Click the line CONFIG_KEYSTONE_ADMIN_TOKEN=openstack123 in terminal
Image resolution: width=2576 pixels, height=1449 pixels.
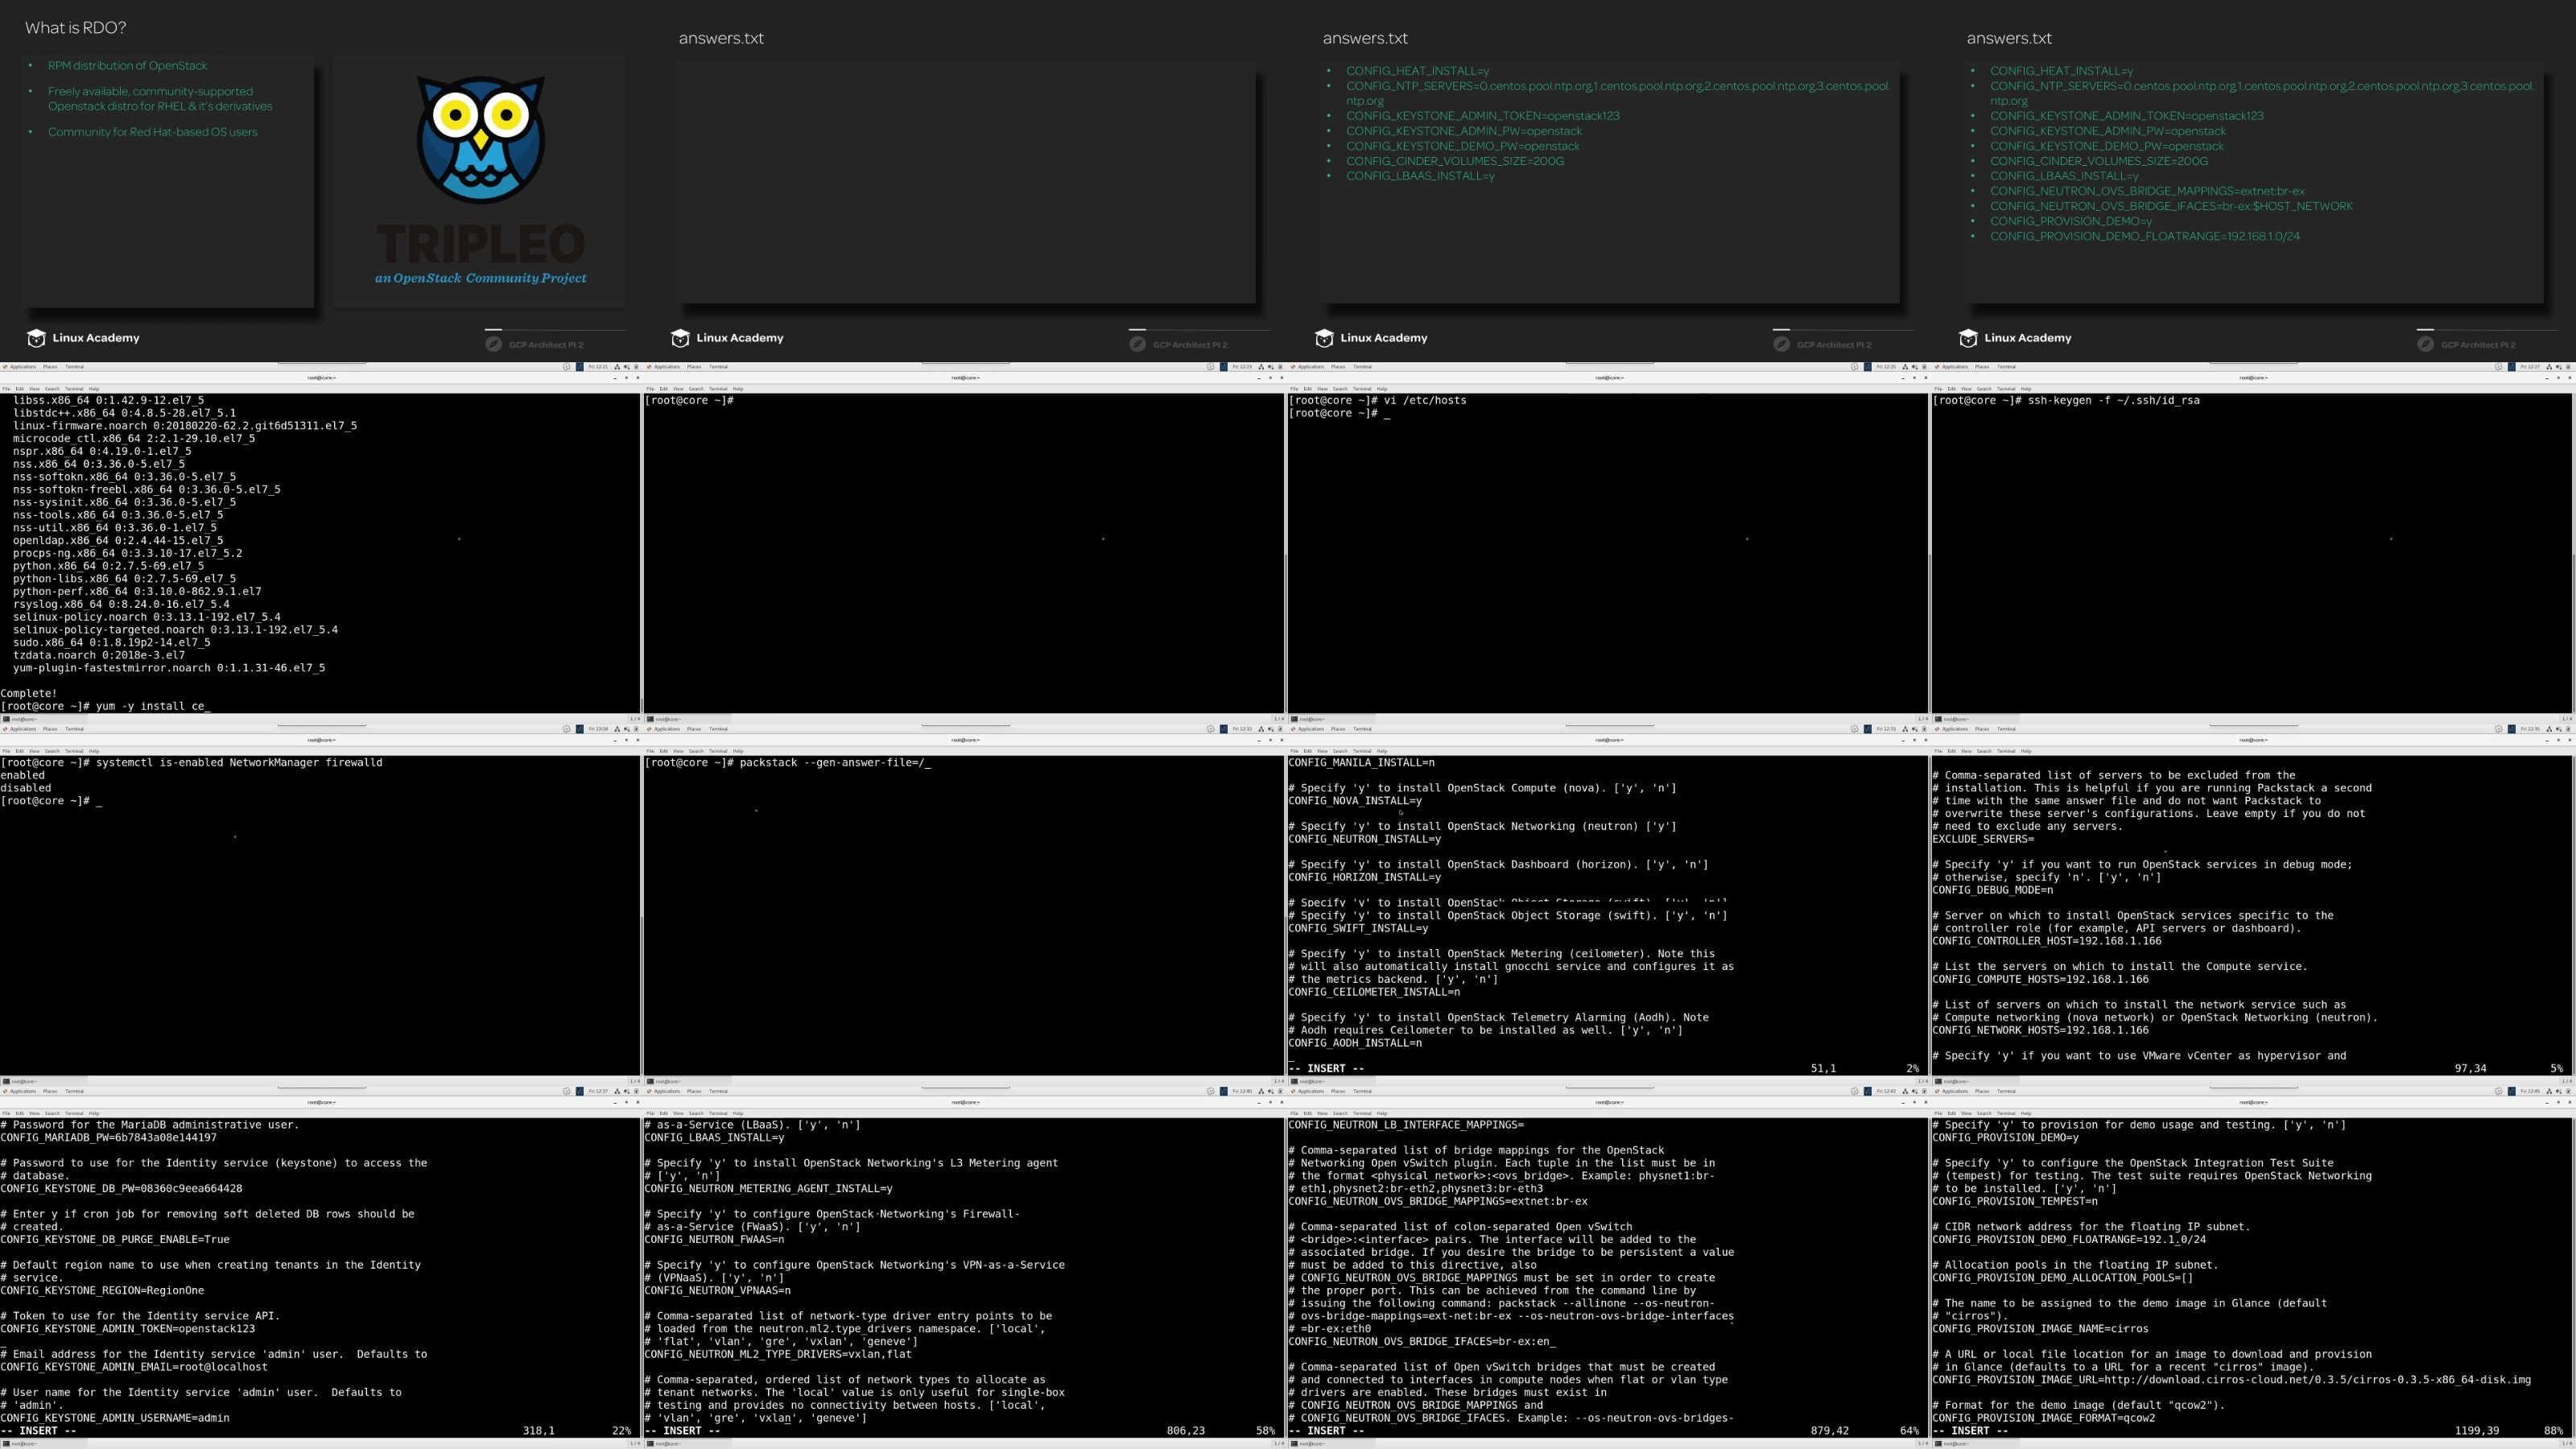tap(128, 1329)
